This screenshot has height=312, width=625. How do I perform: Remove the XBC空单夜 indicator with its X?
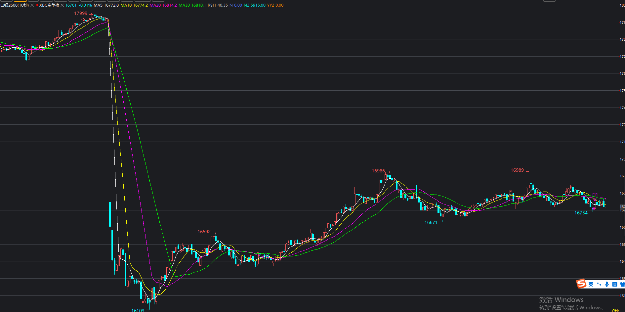click(62, 5)
